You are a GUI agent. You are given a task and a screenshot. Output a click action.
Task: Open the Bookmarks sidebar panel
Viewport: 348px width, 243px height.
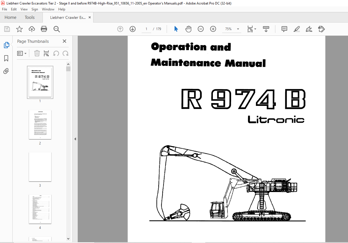pyautogui.click(x=6, y=58)
